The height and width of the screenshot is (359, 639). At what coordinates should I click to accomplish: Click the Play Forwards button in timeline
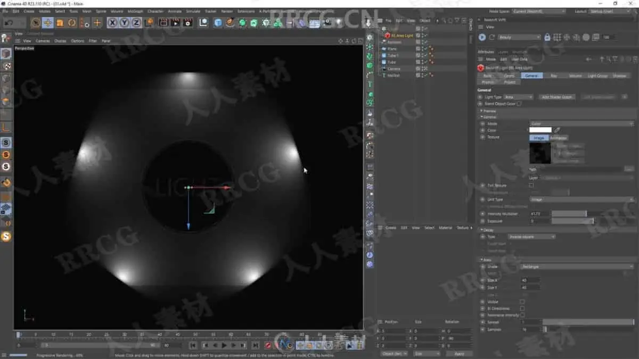tap(224, 345)
